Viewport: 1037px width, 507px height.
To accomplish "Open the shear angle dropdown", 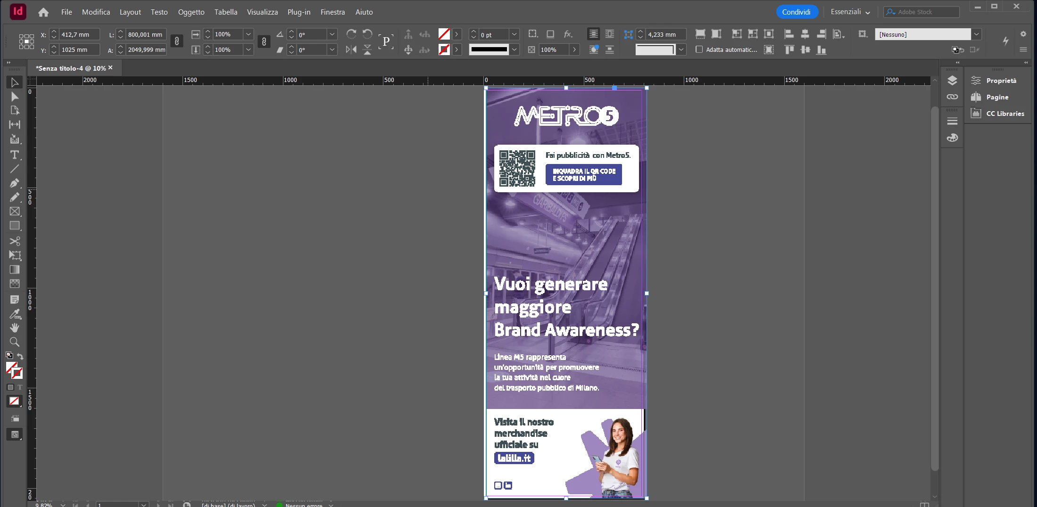I will tap(332, 49).
